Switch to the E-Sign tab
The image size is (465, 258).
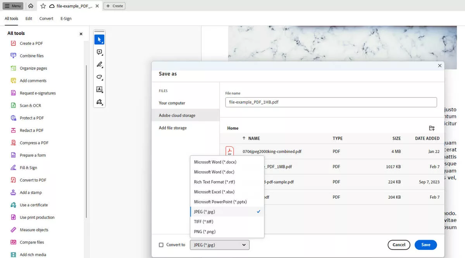click(66, 18)
